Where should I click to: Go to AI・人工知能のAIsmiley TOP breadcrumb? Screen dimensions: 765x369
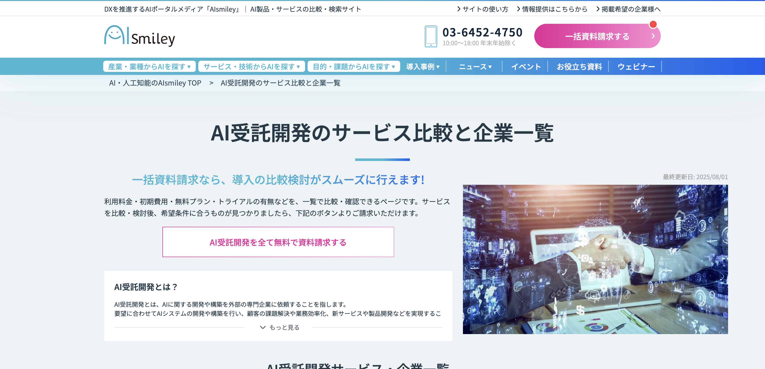click(x=155, y=83)
